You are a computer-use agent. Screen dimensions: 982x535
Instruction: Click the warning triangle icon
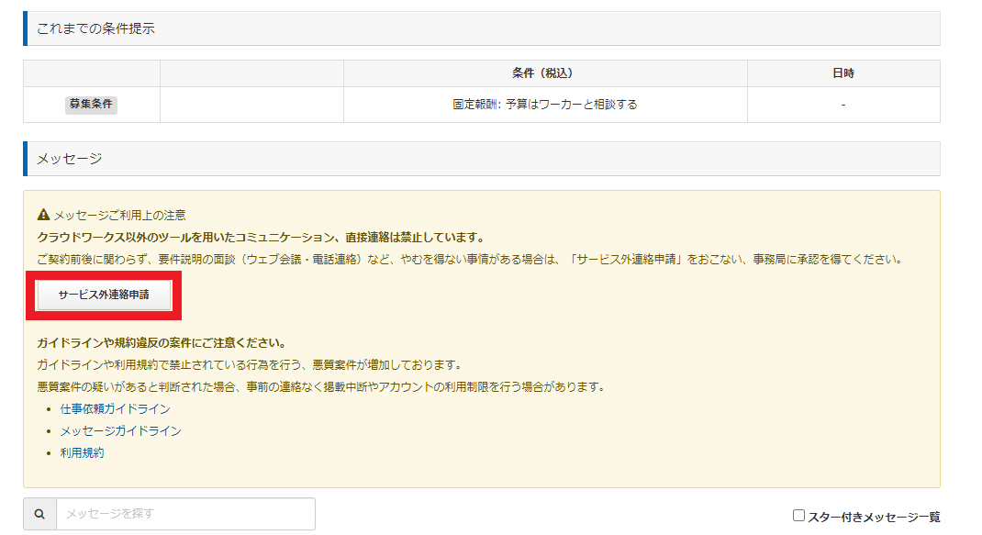click(x=43, y=215)
